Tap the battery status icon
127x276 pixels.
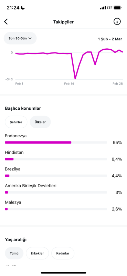(x=117, y=8)
